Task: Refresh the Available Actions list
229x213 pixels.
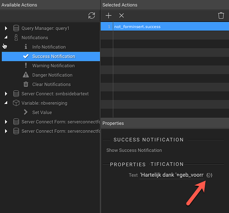Action: point(92,15)
